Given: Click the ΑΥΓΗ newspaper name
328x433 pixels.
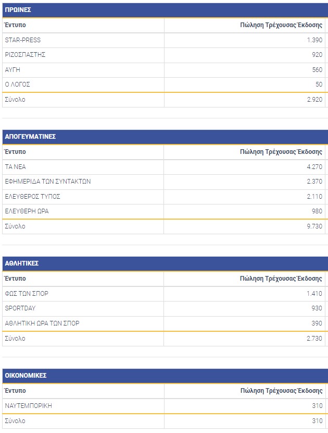Looking at the screenshot, I should coord(12,69).
